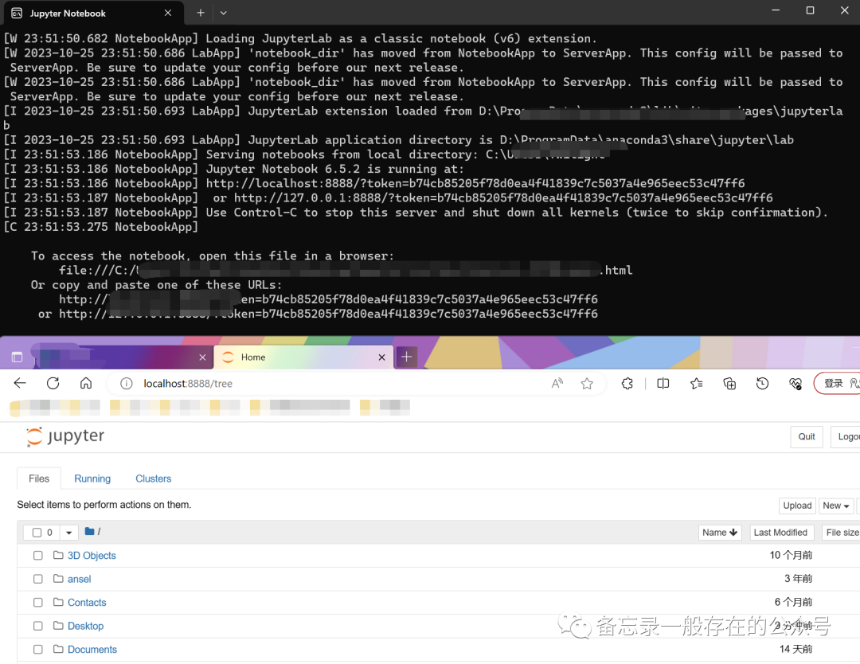Click the browser back arrow
Screen dimensions: 860x664
pyautogui.click(x=20, y=383)
